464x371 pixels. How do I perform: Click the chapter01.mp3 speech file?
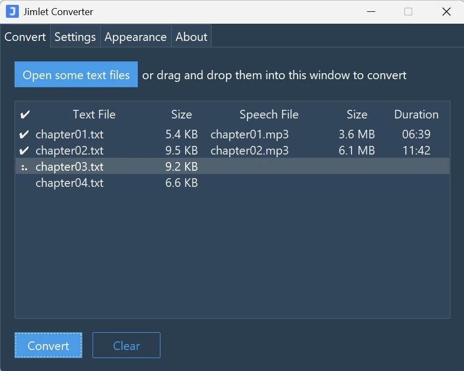[x=249, y=135]
